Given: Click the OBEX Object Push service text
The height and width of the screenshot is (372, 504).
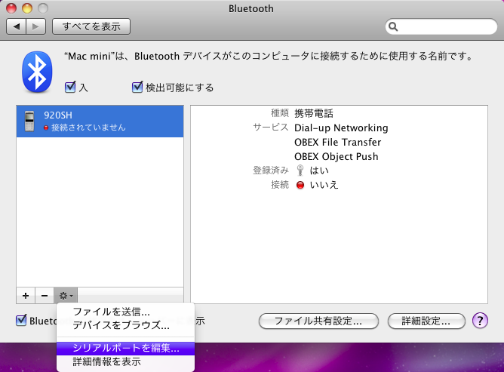Looking at the screenshot, I should click(x=337, y=157).
